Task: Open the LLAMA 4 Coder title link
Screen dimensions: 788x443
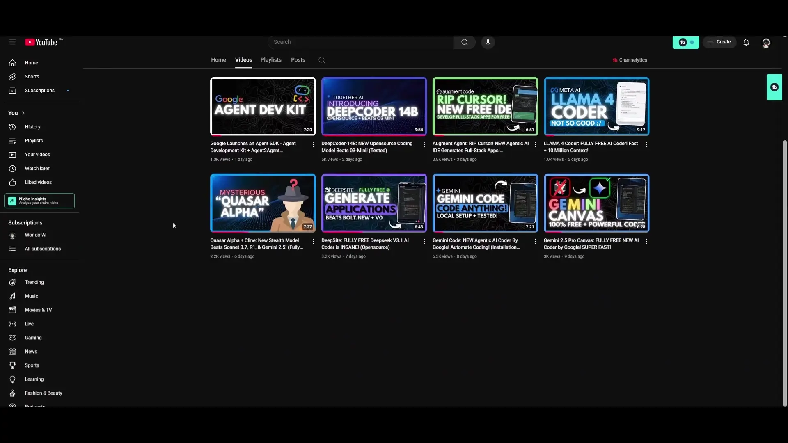Action: click(591, 147)
